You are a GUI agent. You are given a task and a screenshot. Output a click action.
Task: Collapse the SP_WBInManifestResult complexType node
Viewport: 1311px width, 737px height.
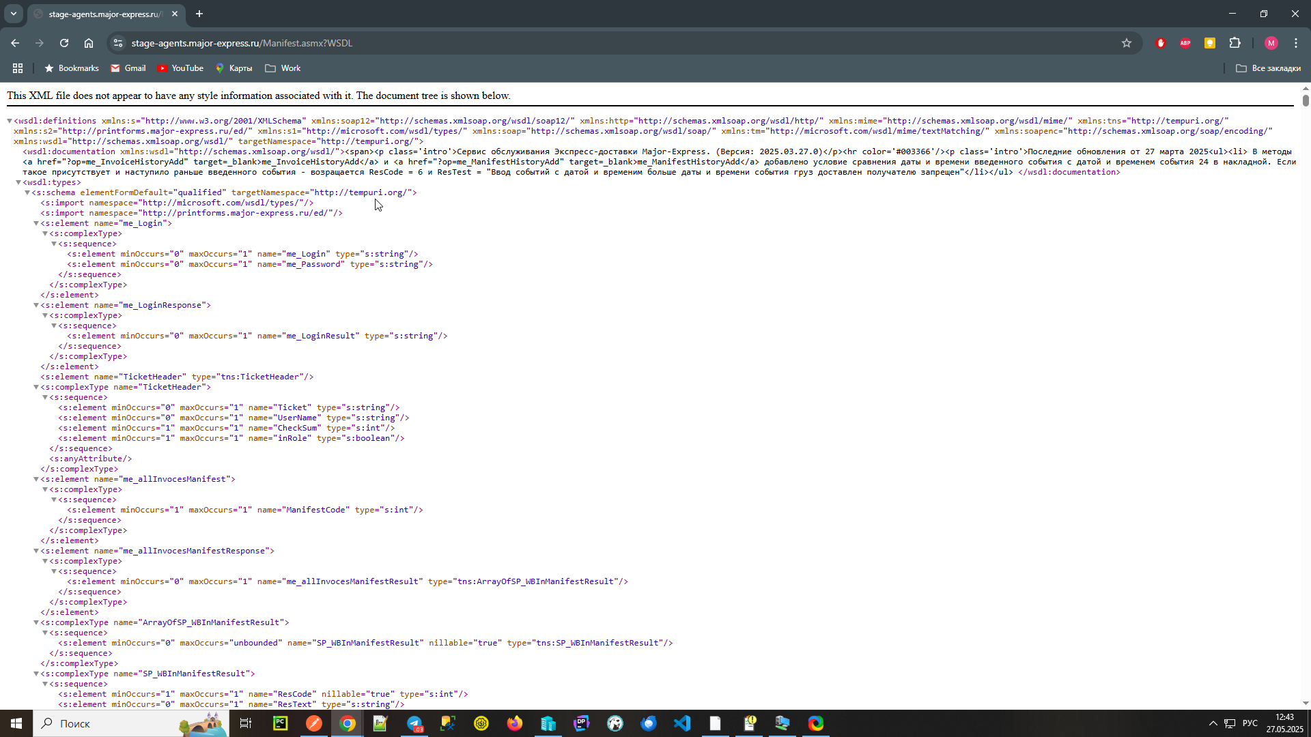[x=36, y=674]
